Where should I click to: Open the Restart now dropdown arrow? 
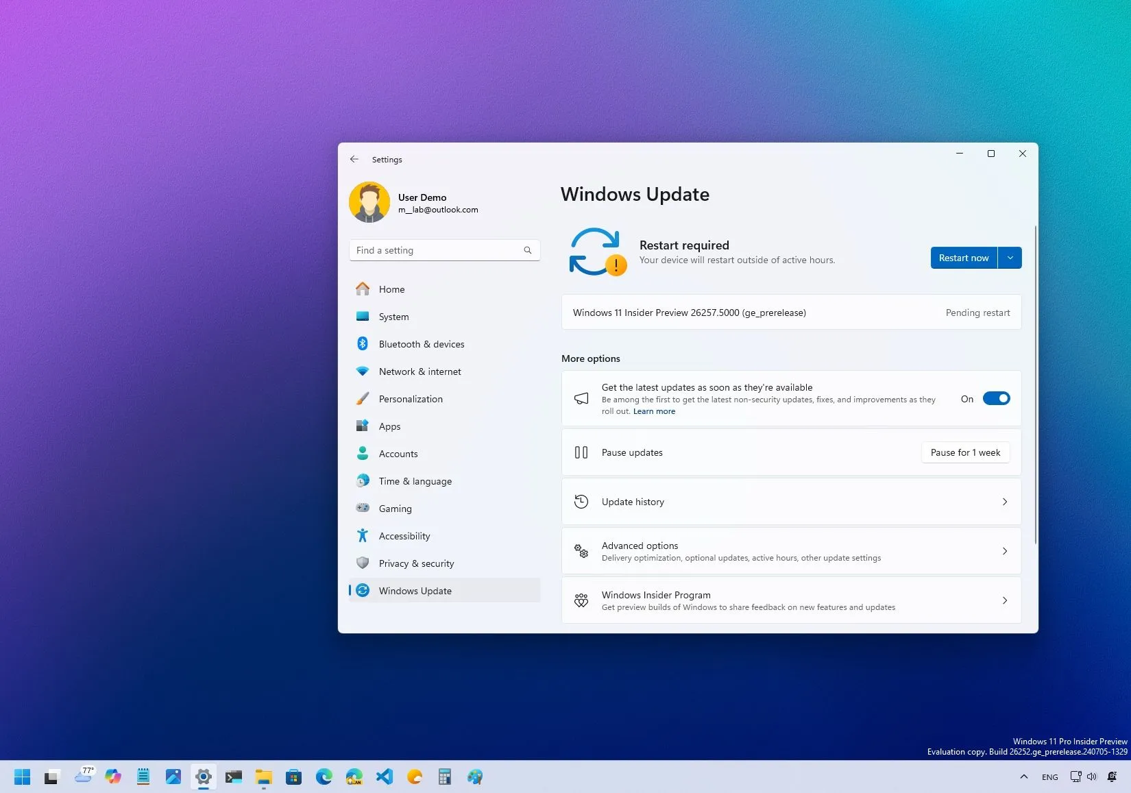pos(1010,257)
